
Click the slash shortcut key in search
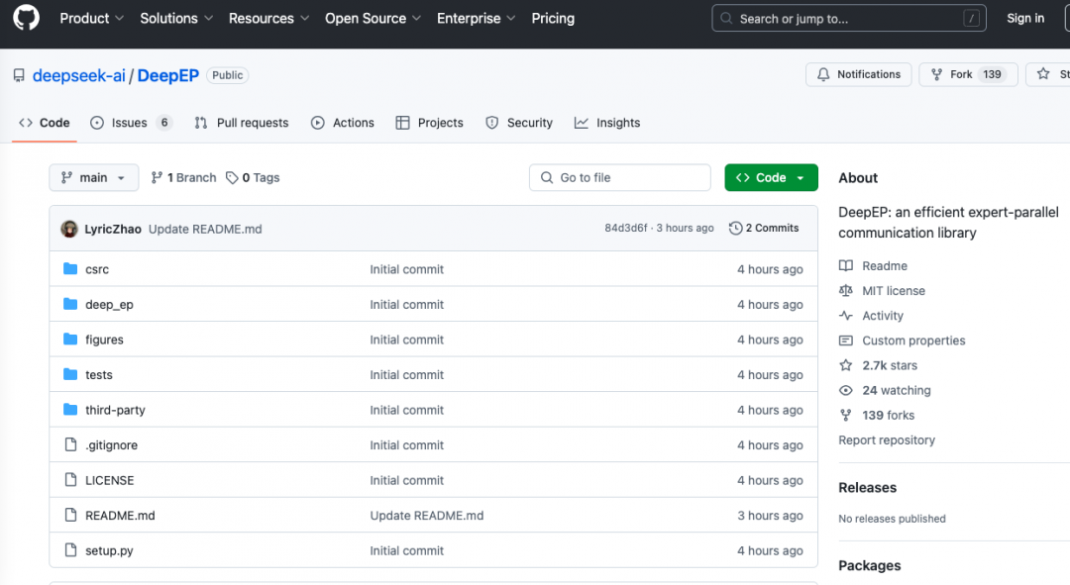click(971, 19)
